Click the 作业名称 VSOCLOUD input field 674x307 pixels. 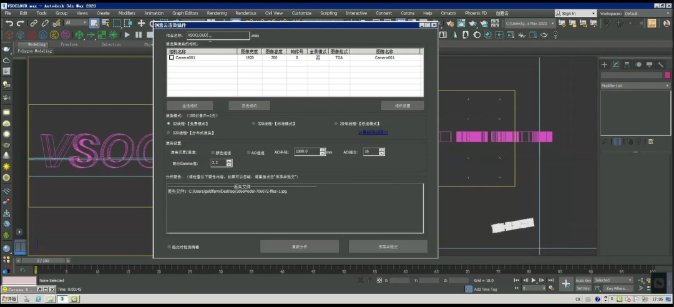click(218, 36)
